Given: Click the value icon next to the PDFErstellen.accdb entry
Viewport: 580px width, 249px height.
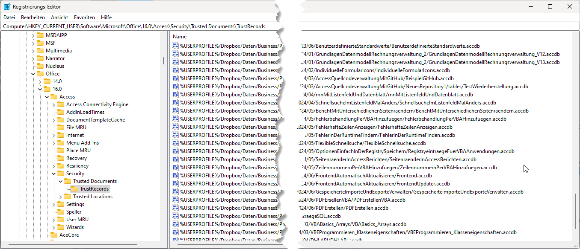Looking at the screenshot, I should coord(175,208).
